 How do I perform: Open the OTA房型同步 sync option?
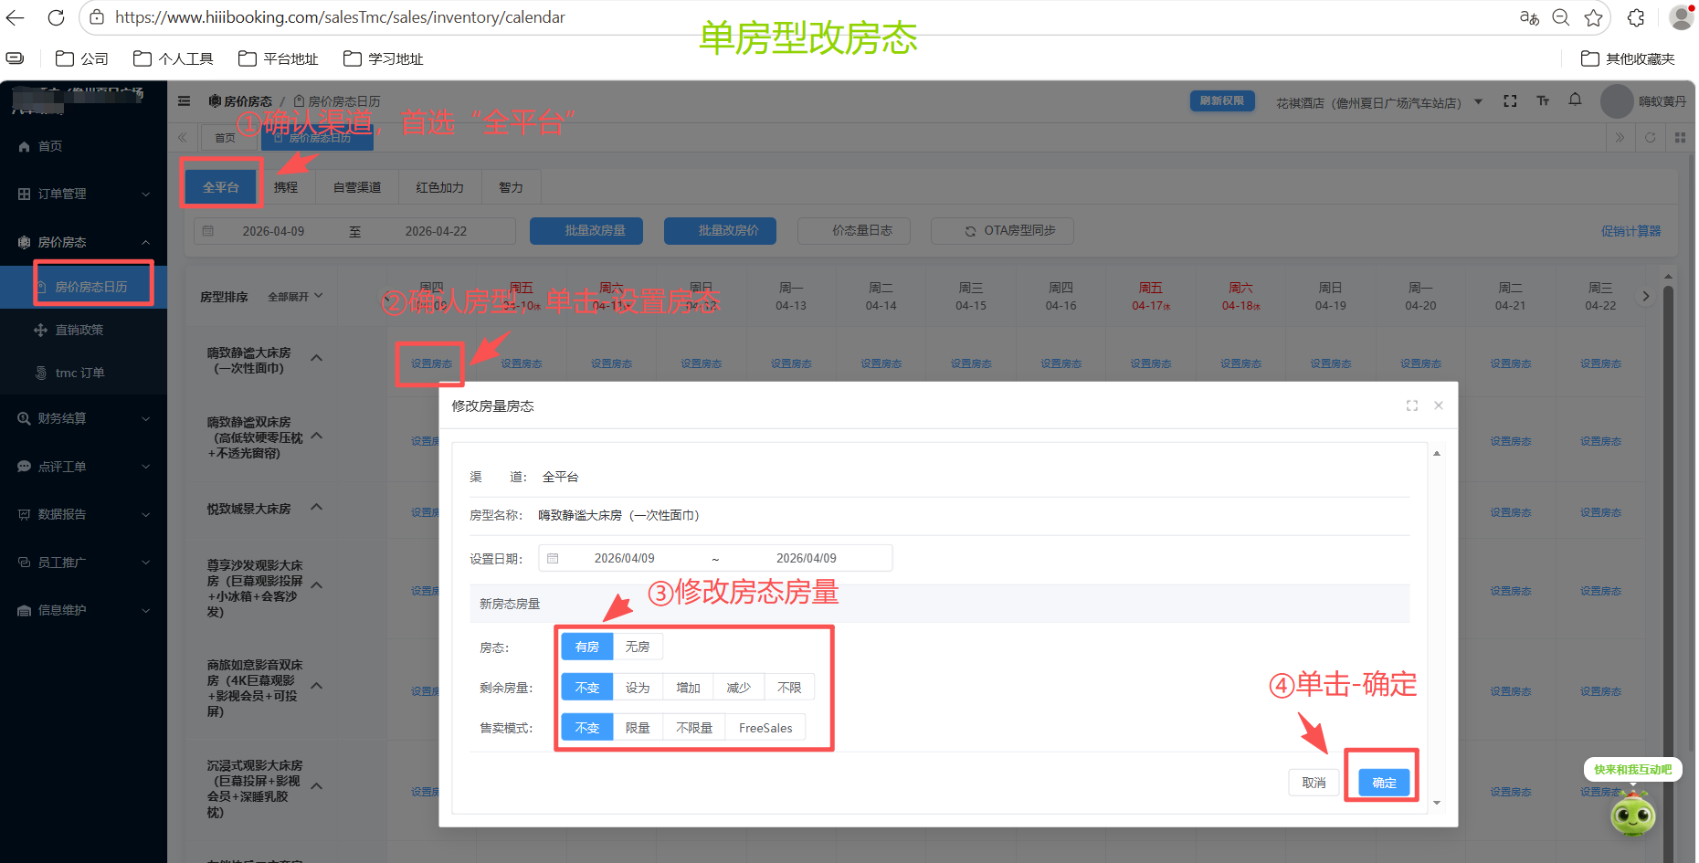pos(1002,231)
